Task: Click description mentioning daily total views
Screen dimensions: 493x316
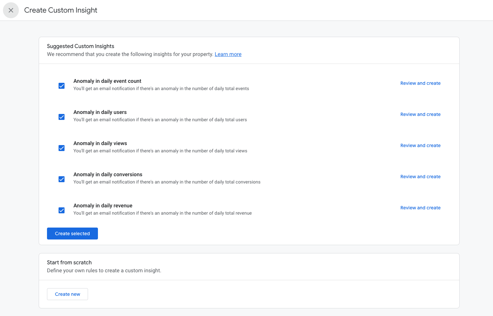Action: pyautogui.click(x=160, y=151)
